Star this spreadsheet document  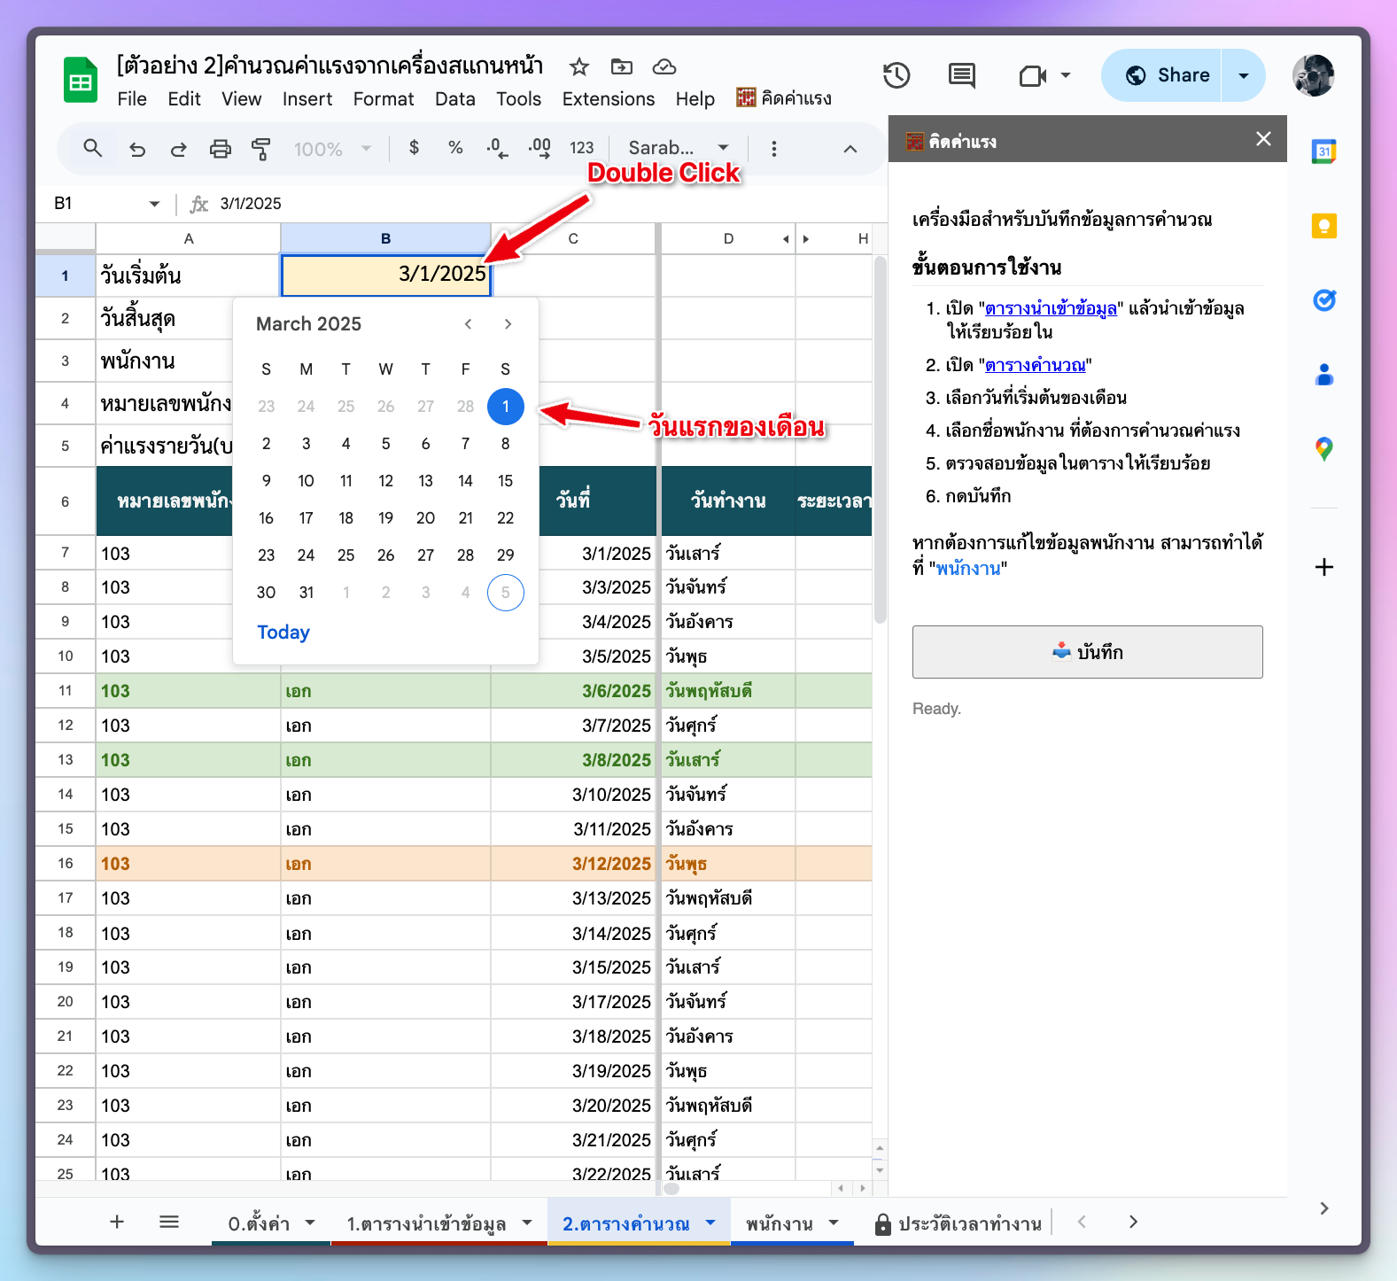click(578, 67)
